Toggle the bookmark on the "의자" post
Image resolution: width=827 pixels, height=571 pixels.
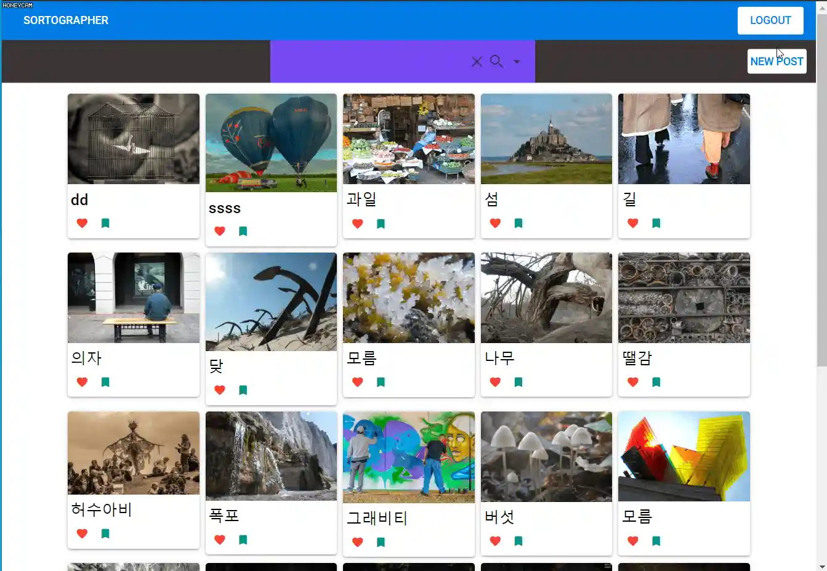105,382
